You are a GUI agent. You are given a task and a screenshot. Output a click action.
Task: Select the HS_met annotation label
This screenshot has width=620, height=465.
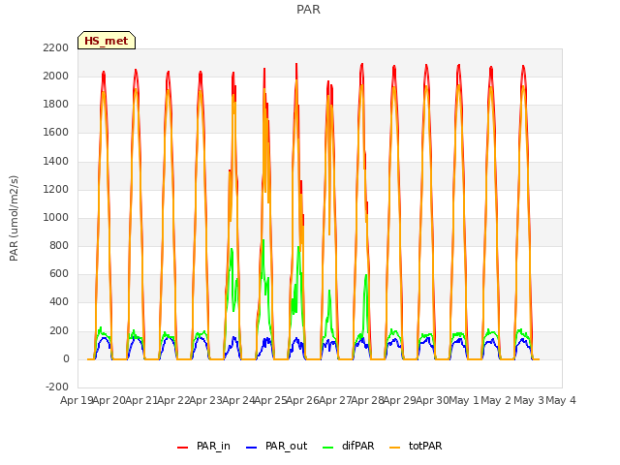click(x=107, y=41)
